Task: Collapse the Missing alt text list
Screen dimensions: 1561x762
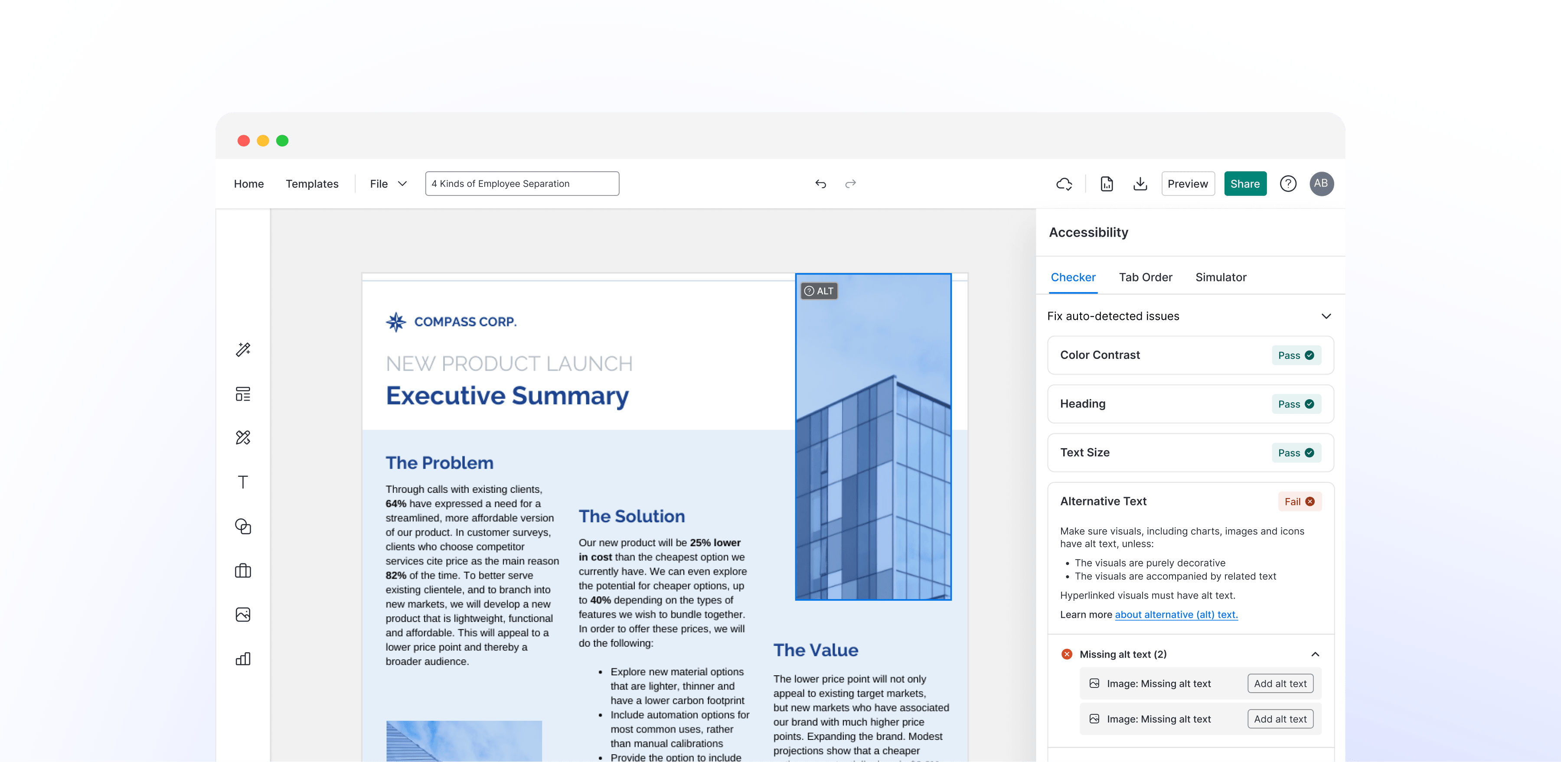Action: click(x=1315, y=654)
